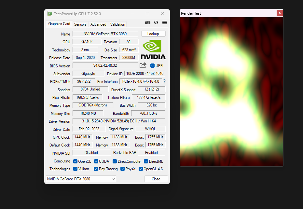The image size is (303, 209).
Task: Click the Render Test window title bar
Action: (228, 13)
